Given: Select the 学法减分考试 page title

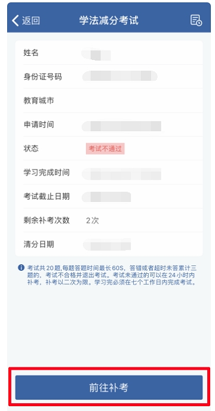Looking at the screenshot, I should (109, 20).
